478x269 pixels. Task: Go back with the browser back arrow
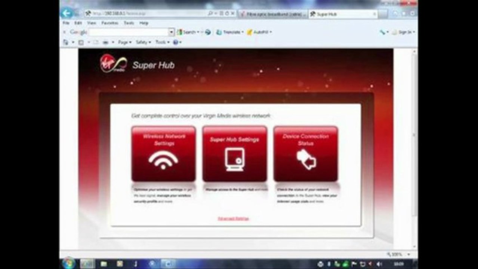(x=67, y=13)
